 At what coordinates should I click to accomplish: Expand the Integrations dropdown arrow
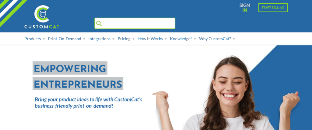tap(113, 39)
